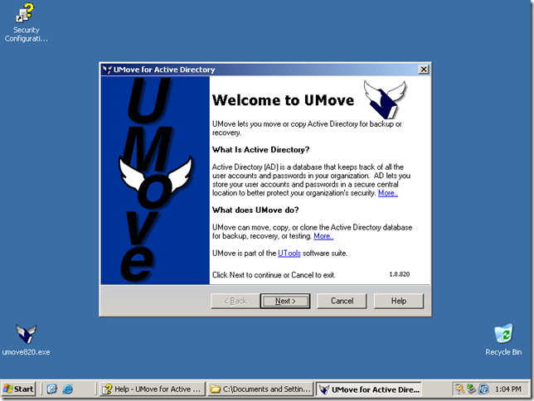
Task: Click the Welcome to UMove heading
Action: [283, 100]
